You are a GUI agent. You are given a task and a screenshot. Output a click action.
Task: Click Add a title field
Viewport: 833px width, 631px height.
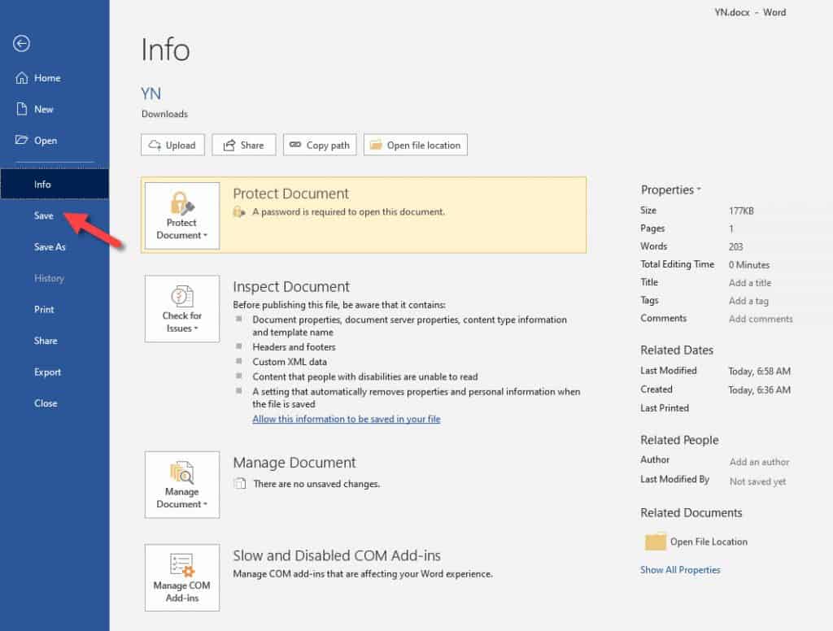749,282
